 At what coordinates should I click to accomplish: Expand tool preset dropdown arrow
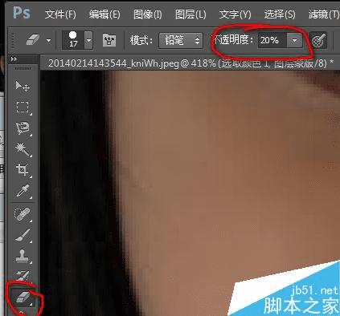point(48,41)
